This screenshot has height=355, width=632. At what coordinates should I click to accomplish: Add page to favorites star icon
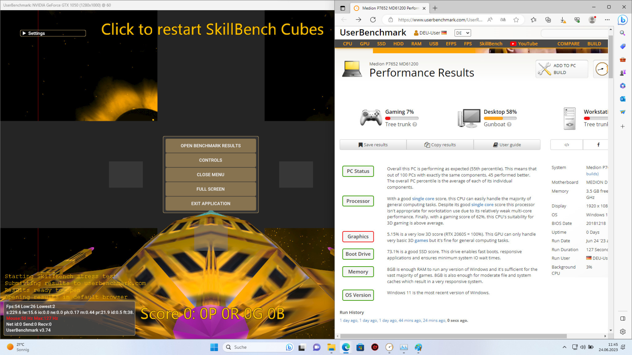point(516,20)
